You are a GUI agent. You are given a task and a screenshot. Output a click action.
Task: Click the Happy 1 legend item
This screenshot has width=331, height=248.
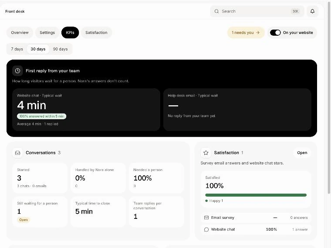coord(214,201)
